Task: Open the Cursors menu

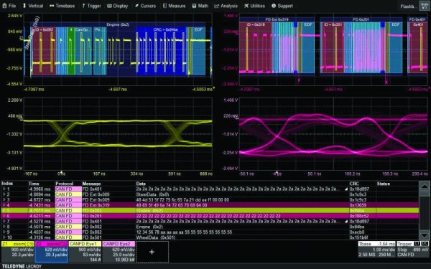Action: click(145, 6)
